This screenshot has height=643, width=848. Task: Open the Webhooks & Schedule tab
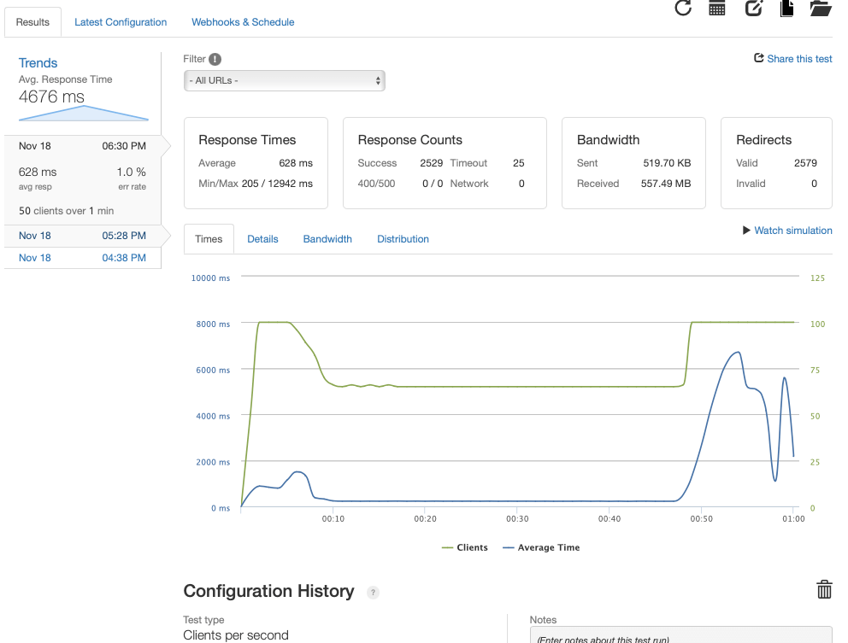243,22
